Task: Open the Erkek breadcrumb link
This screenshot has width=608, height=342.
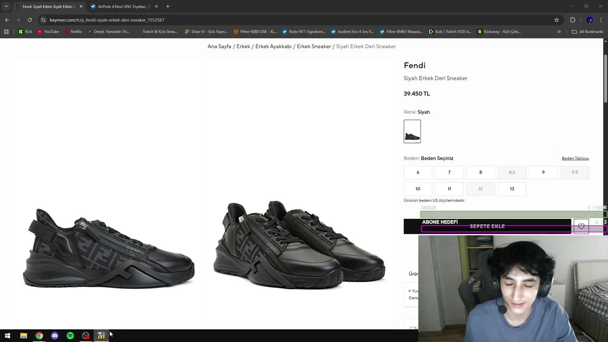Action: [x=243, y=47]
